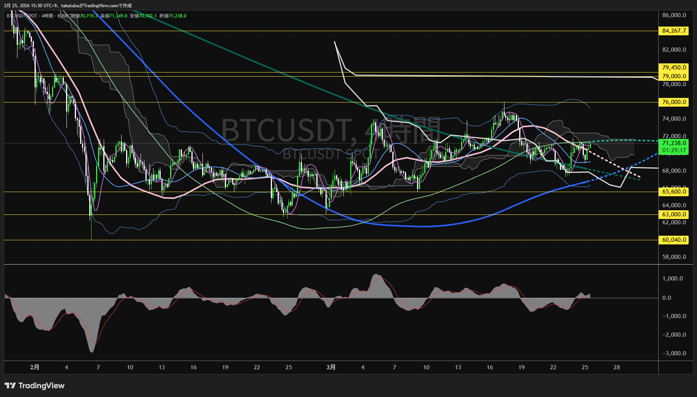
Task: Click the 60,040.0 yellow price label
Action: (673, 240)
